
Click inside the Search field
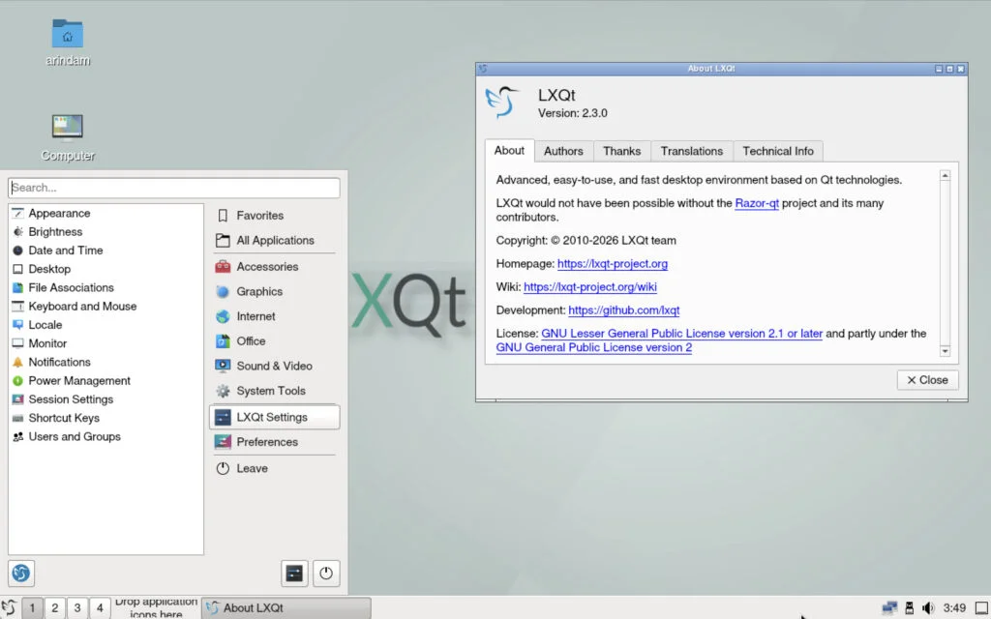point(174,187)
